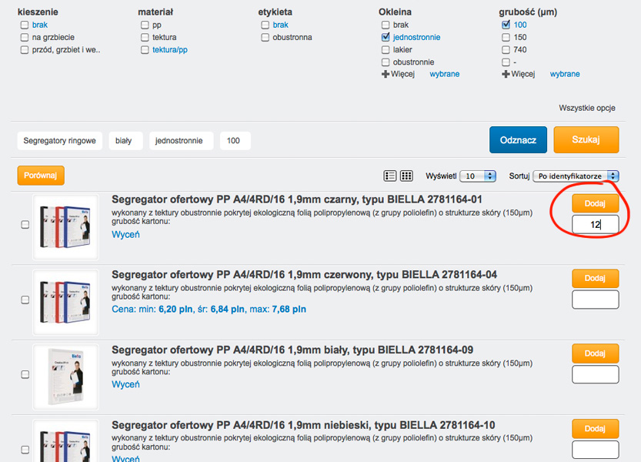Image resolution: width=641 pixels, height=462 pixels.
Task: Open biały segregator product thumbnail
Action: click(x=65, y=377)
